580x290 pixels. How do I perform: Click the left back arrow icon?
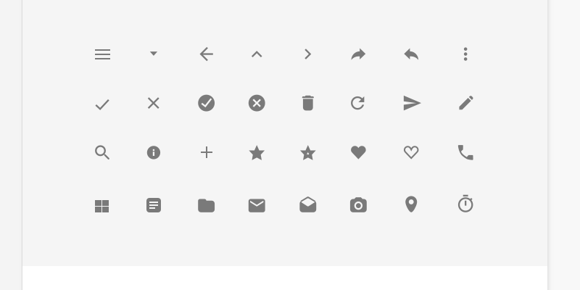207,54
